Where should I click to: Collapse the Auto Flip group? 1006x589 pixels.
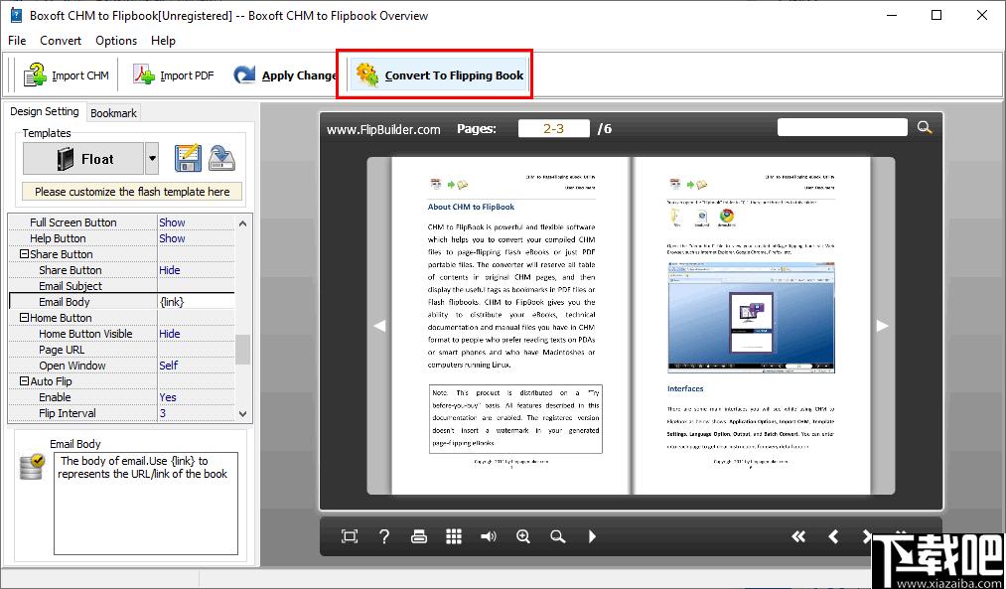(x=25, y=381)
